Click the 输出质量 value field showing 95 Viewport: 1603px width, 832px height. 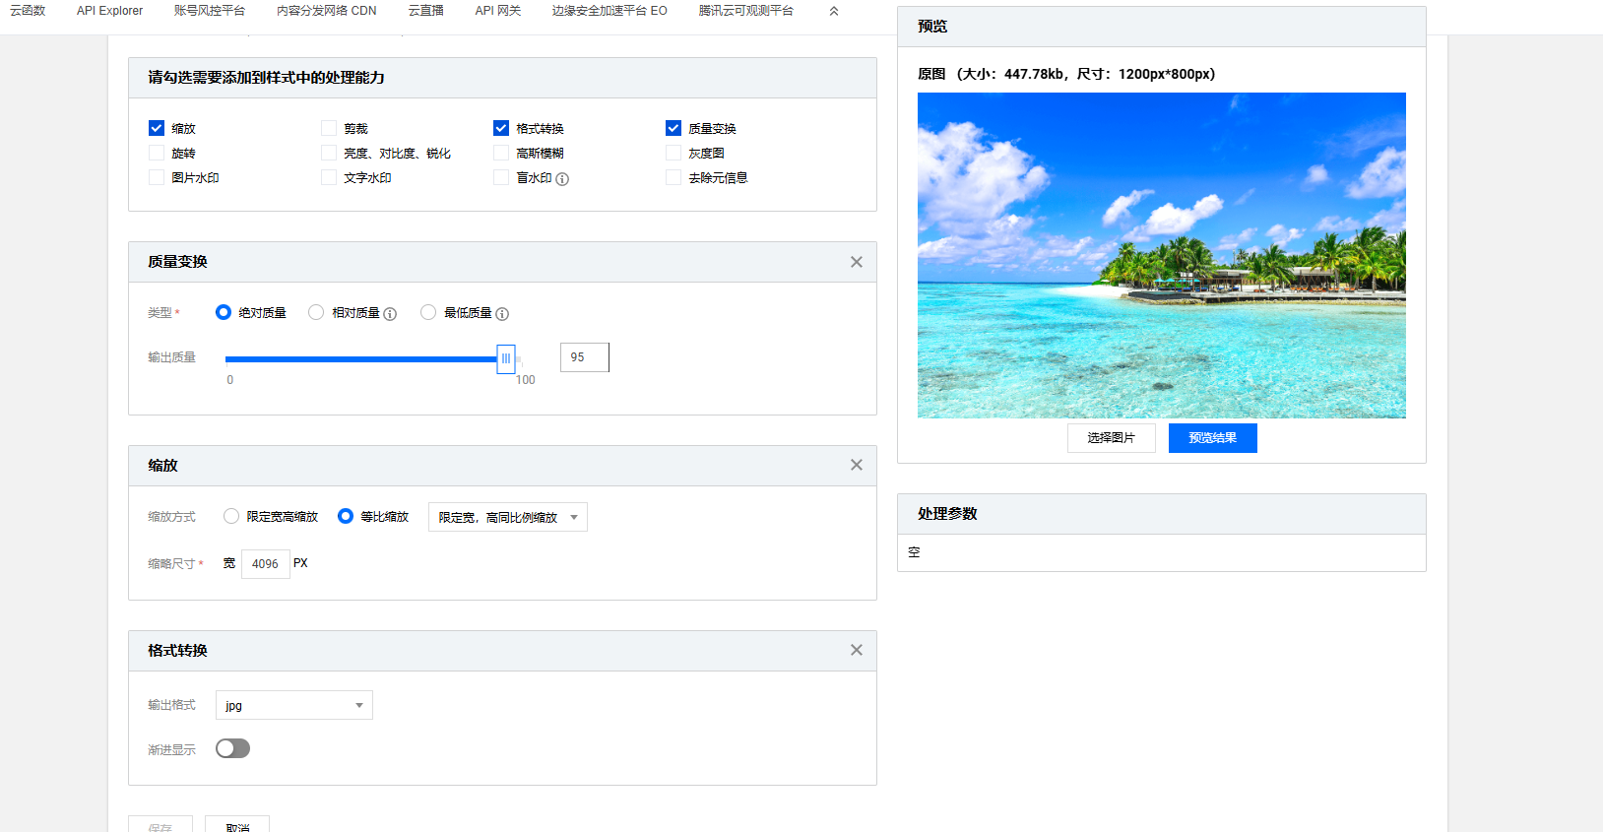tap(585, 357)
